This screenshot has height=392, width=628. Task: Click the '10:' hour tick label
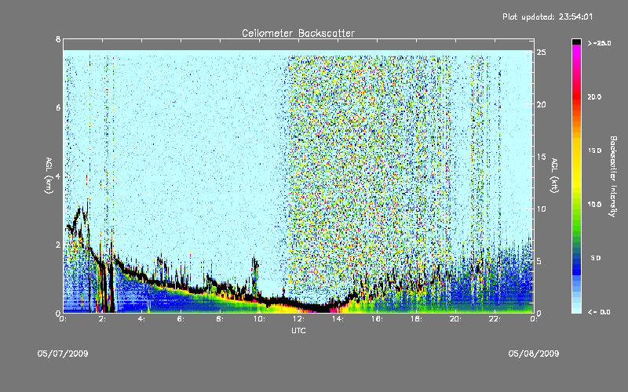(x=259, y=319)
